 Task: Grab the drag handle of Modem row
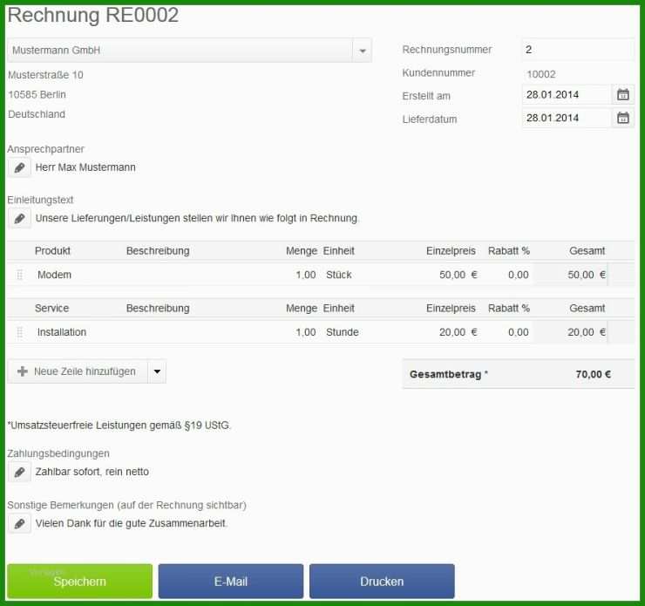pyautogui.click(x=19, y=275)
